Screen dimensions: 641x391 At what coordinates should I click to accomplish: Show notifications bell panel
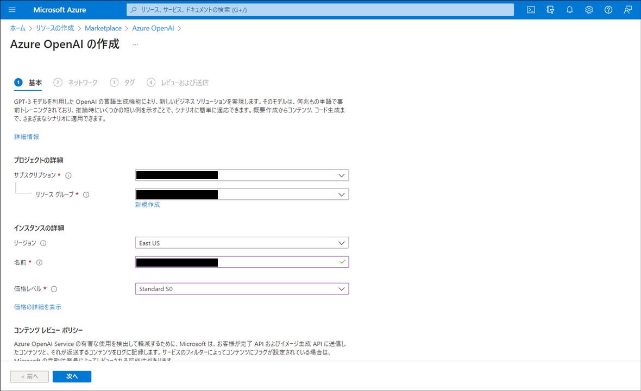[x=569, y=10]
